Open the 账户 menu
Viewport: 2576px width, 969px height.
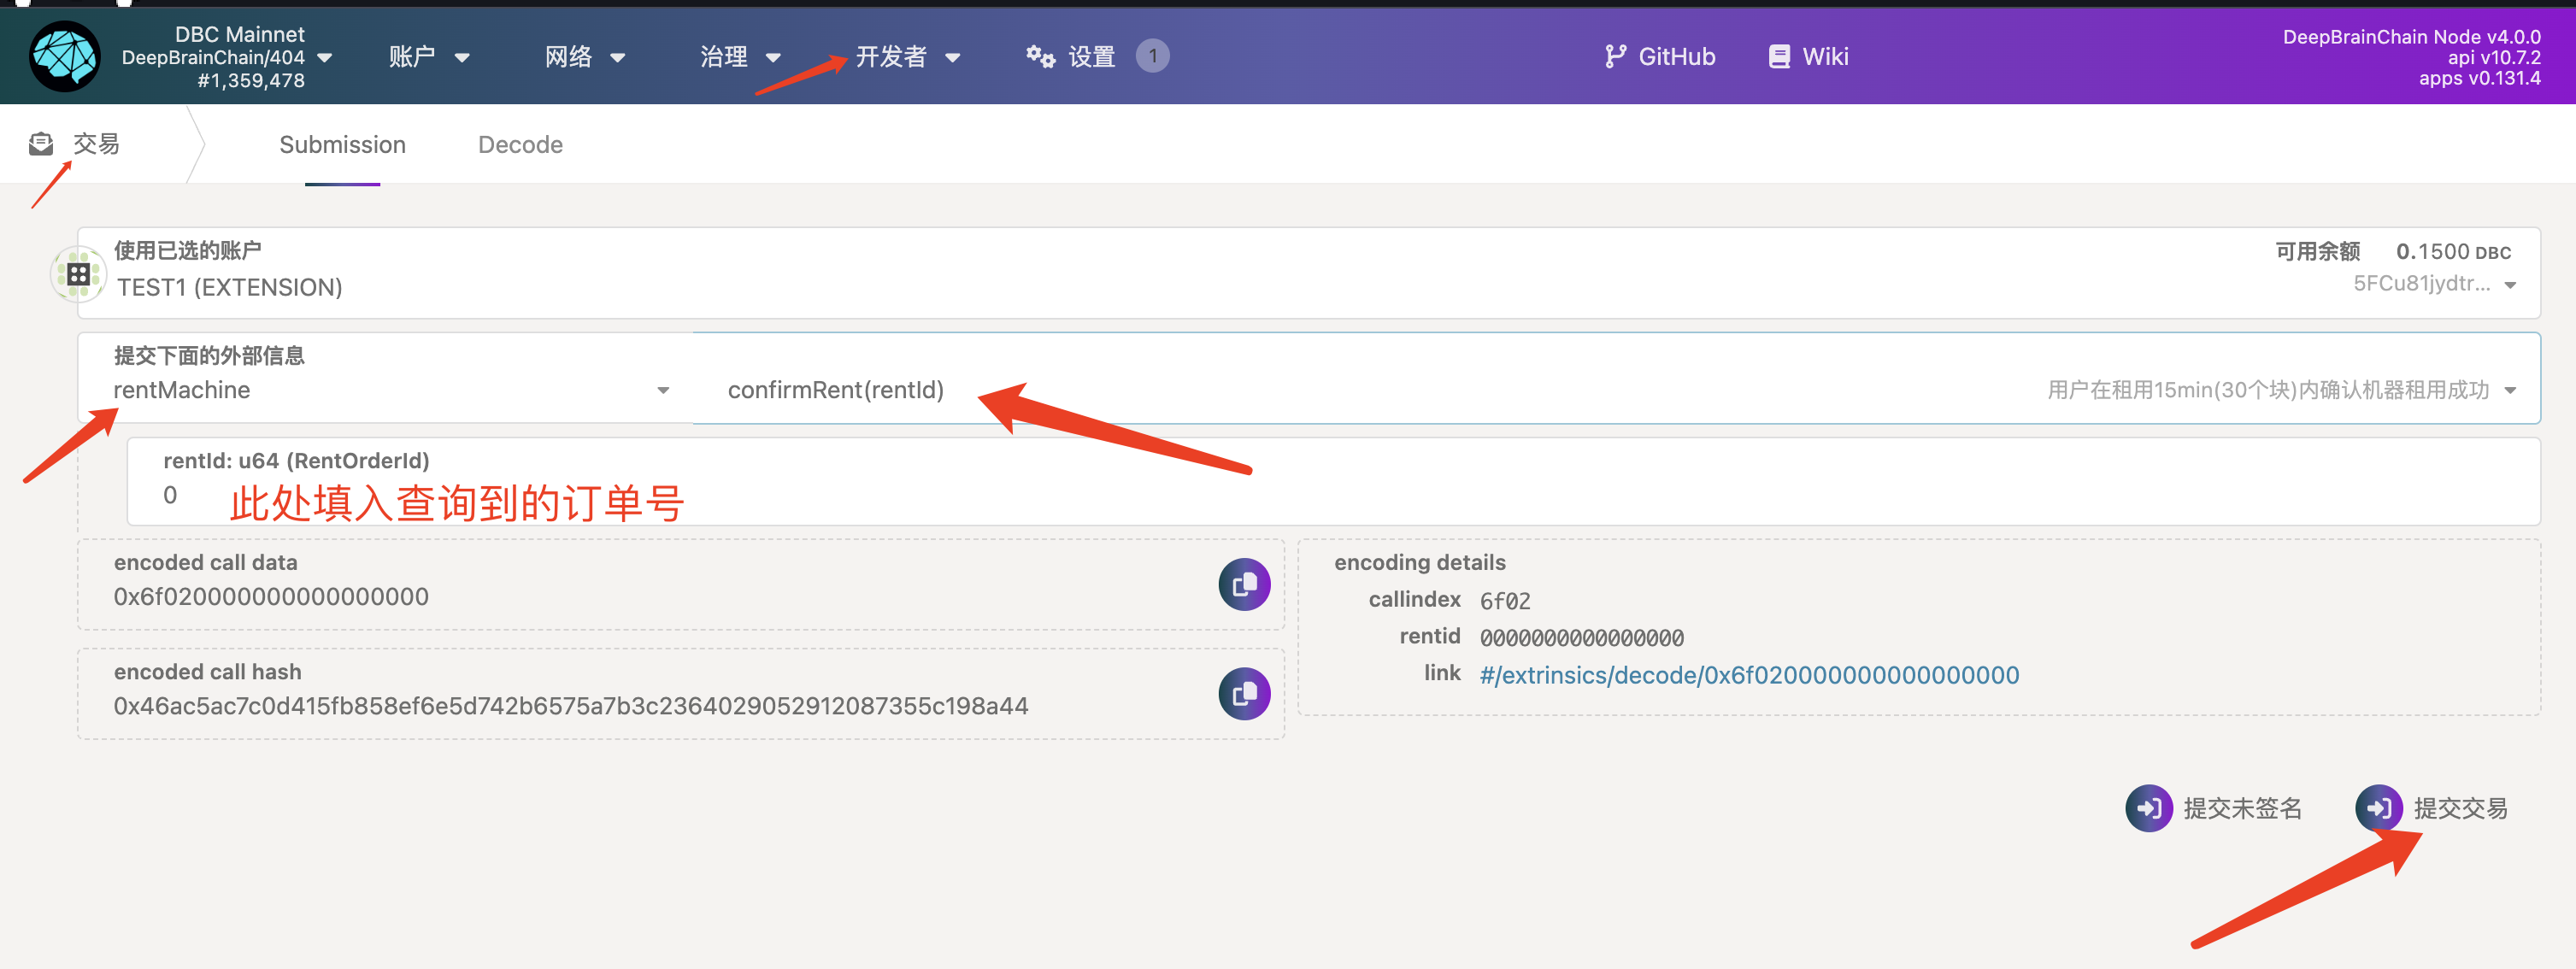pyautogui.click(x=429, y=57)
